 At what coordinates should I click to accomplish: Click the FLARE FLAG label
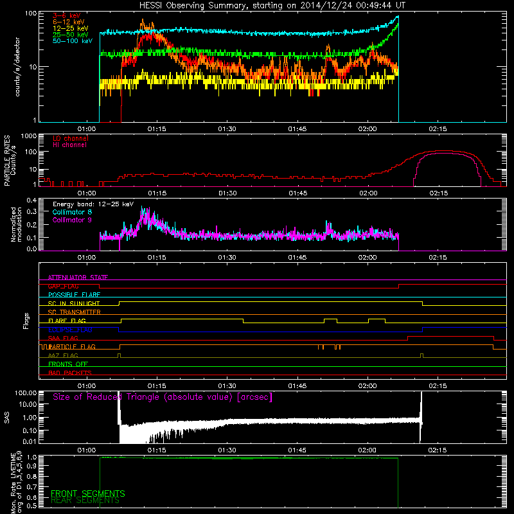(x=67, y=321)
